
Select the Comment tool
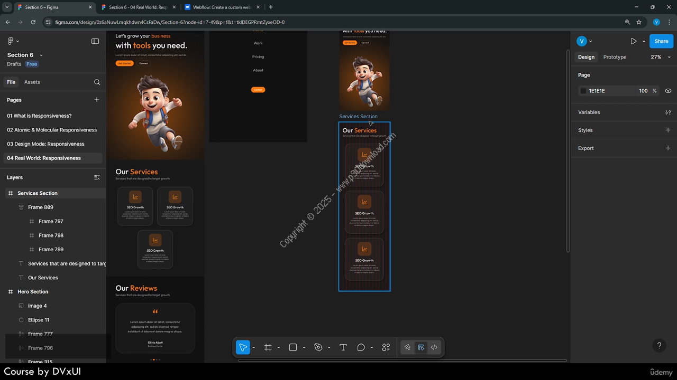point(361,347)
